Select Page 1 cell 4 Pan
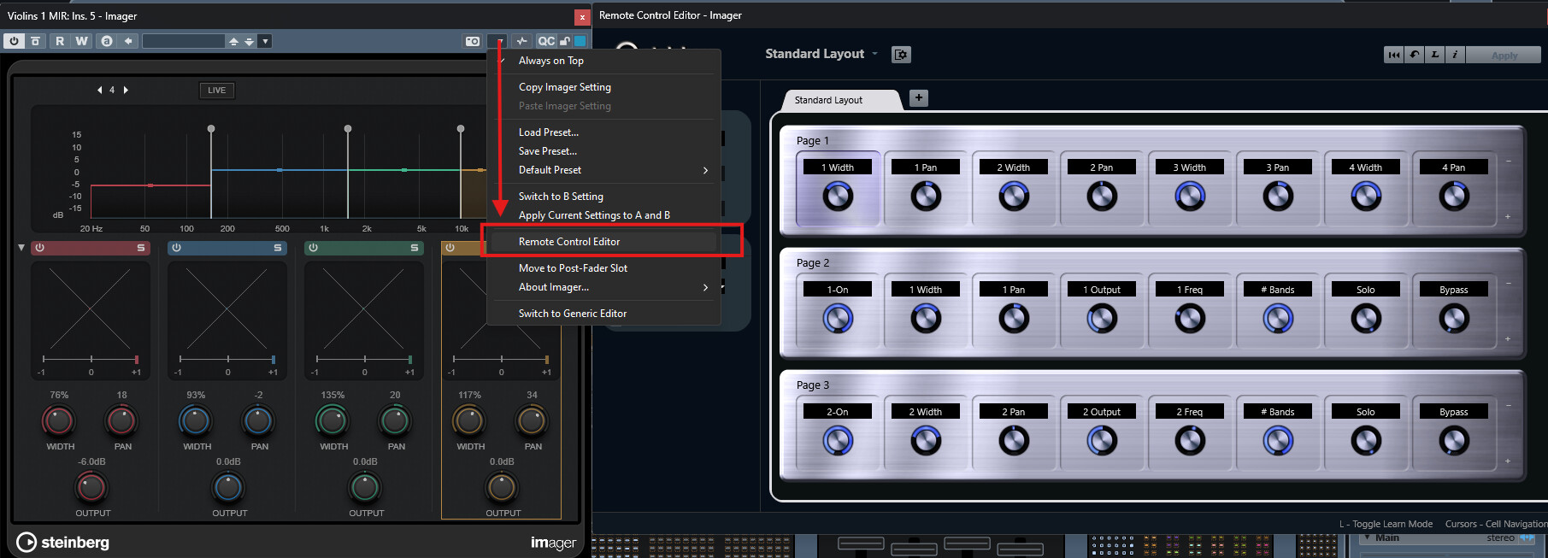The height and width of the screenshot is (558, 1548). (x=1454, y=189)
